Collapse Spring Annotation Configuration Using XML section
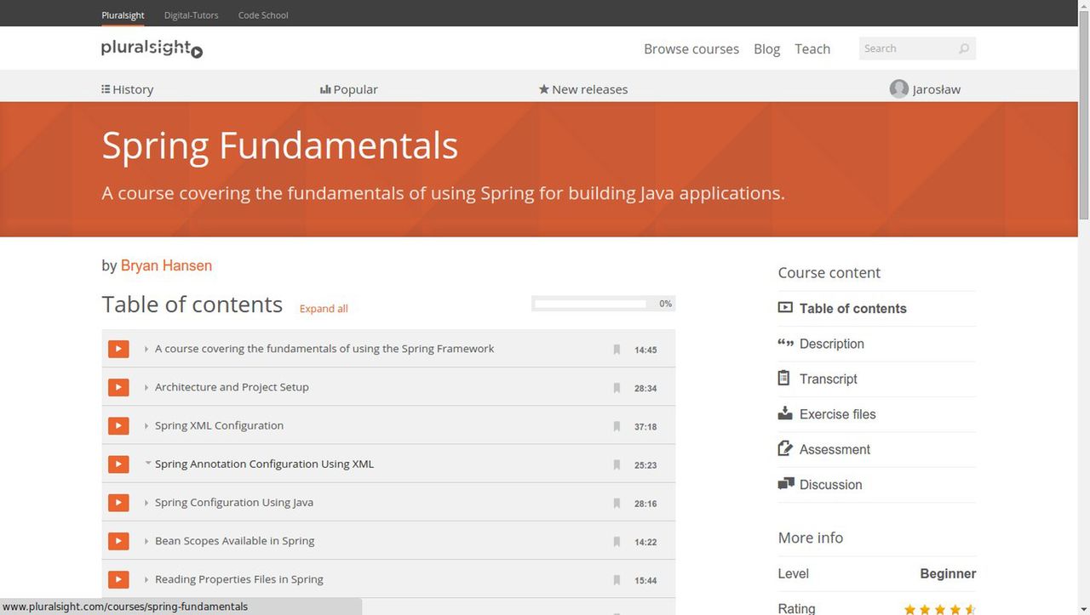 tap(147, 464)
